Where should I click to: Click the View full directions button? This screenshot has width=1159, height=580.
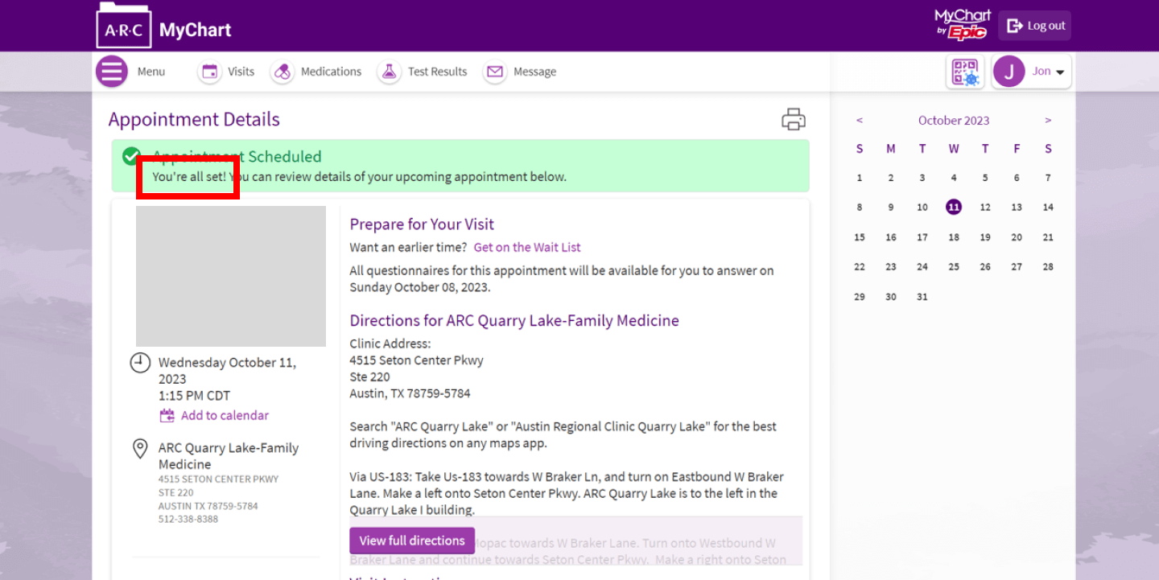coord(412,541)
